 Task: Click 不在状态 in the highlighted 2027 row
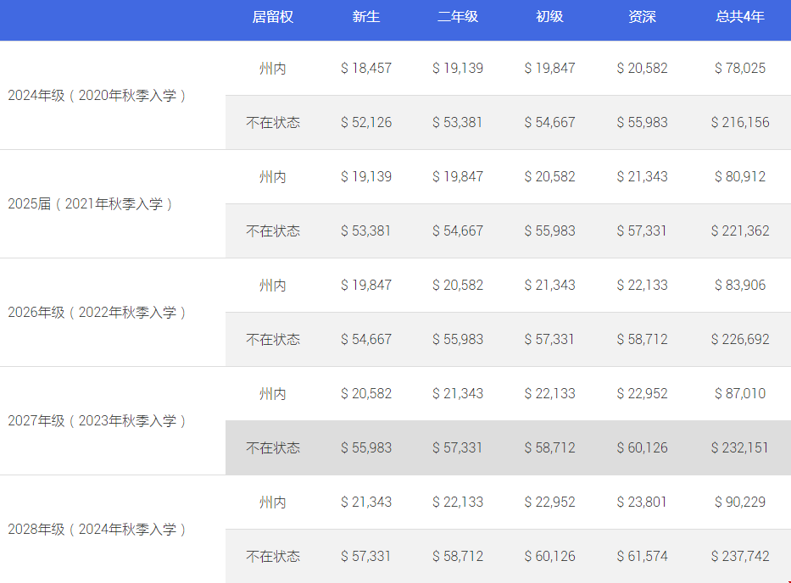(x=273, y=447)
